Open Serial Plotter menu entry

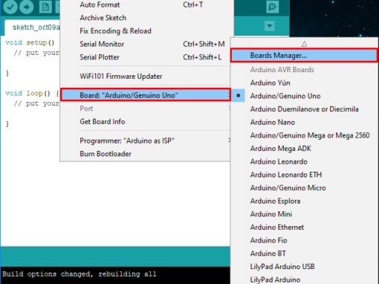[145, 57]
